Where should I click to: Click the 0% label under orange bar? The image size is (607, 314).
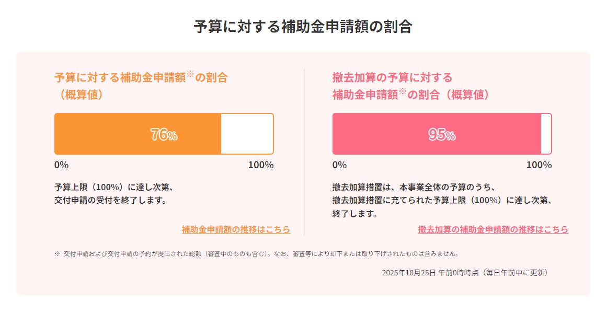(62, 165)
